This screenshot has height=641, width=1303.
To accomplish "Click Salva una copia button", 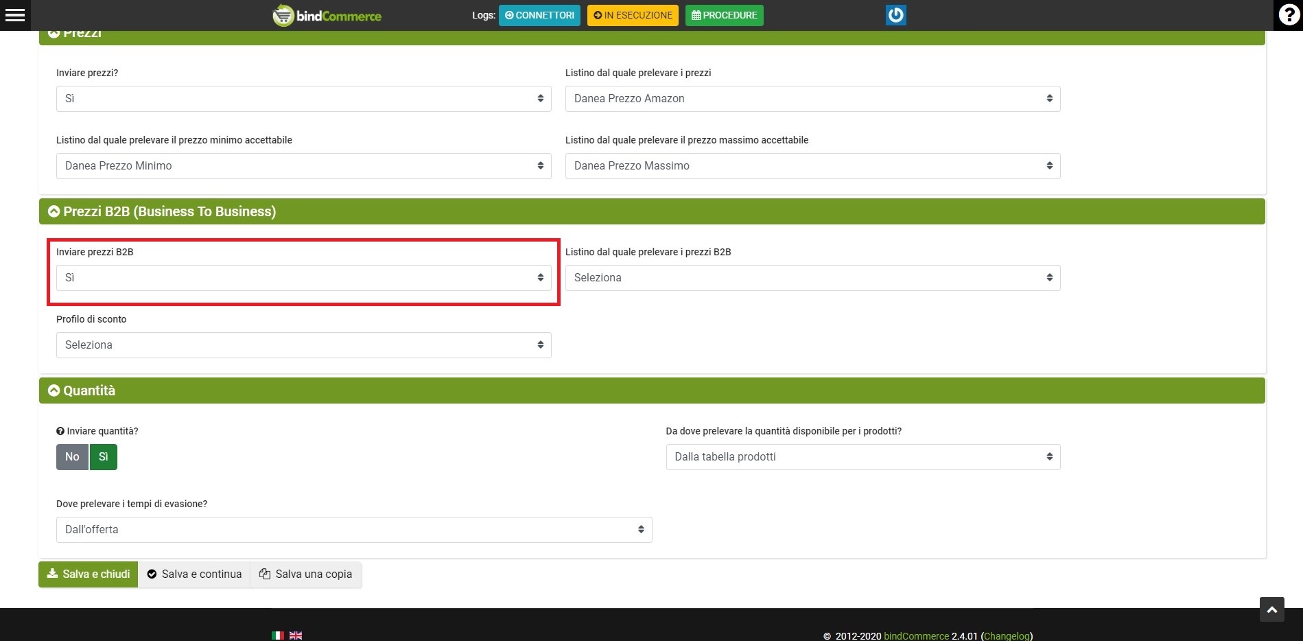I will coord(306,574).
